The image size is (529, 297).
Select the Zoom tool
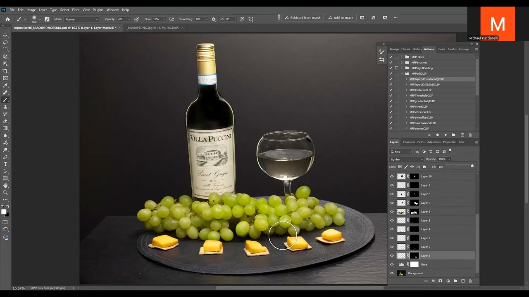pyautogui.click(x=5, y=193)
